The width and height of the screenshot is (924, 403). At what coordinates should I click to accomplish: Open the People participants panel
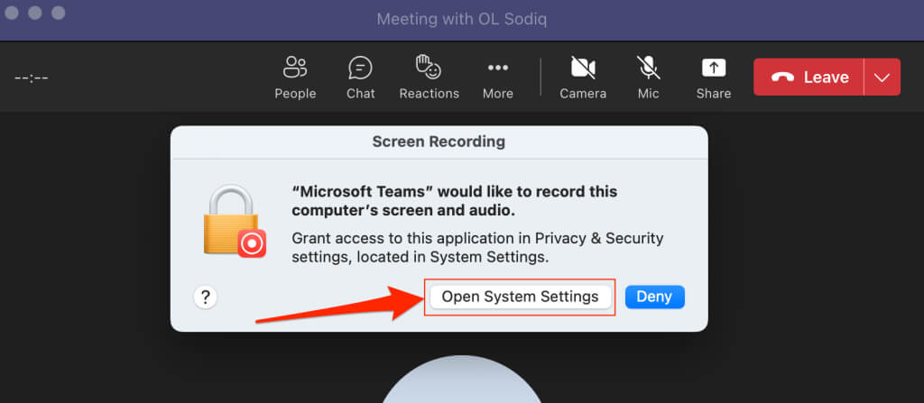pos(295,77)
